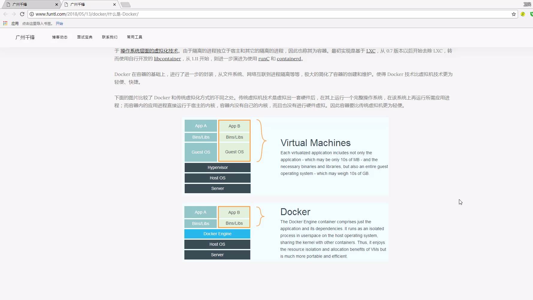This screenshot has width=533, height=300.
Task: Click the browser back arrow
Action: point(5,14)
